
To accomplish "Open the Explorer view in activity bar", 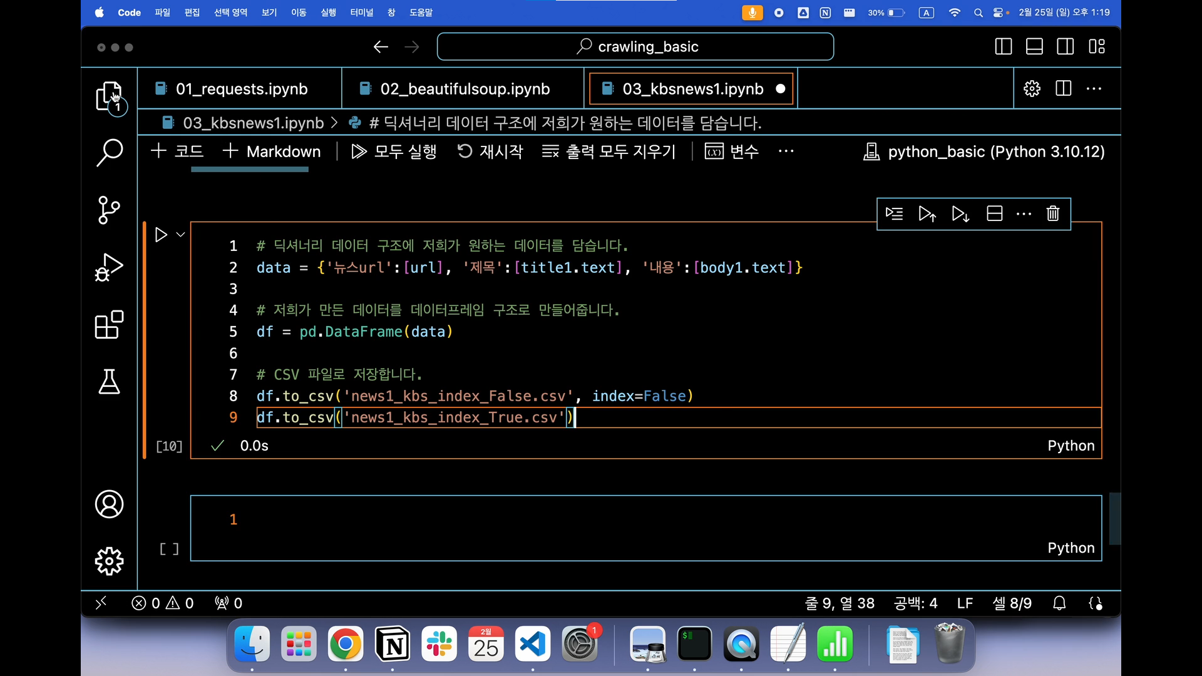I will (109, 96).
